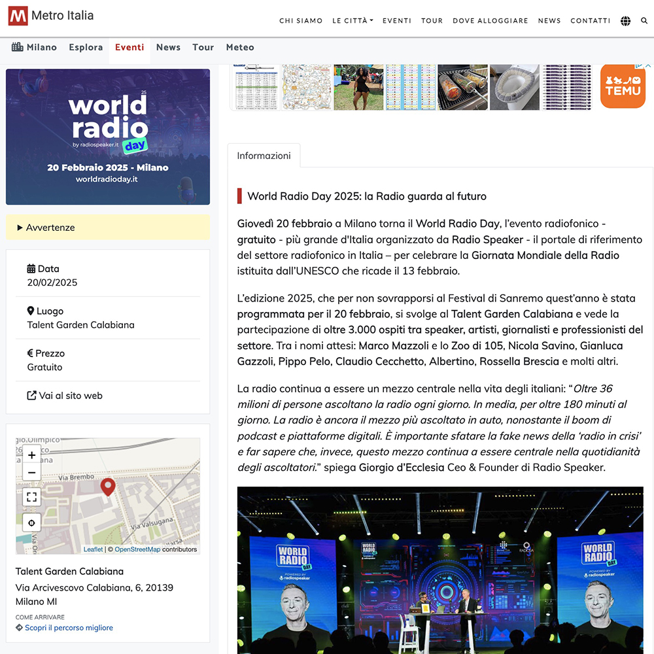Switch to the News city tab

[168, 48]
